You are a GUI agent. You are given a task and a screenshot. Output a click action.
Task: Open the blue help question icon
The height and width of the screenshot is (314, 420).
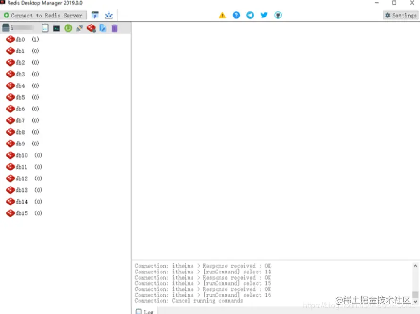[x=236, y=15]
